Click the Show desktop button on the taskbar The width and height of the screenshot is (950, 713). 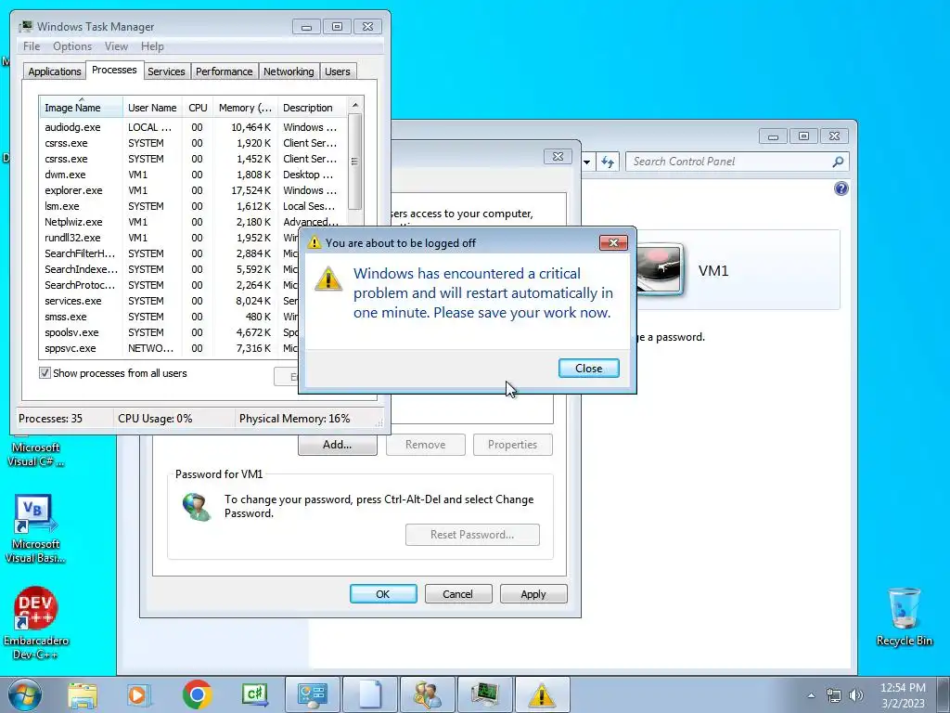pyautogui.click(x=943, y=694)
